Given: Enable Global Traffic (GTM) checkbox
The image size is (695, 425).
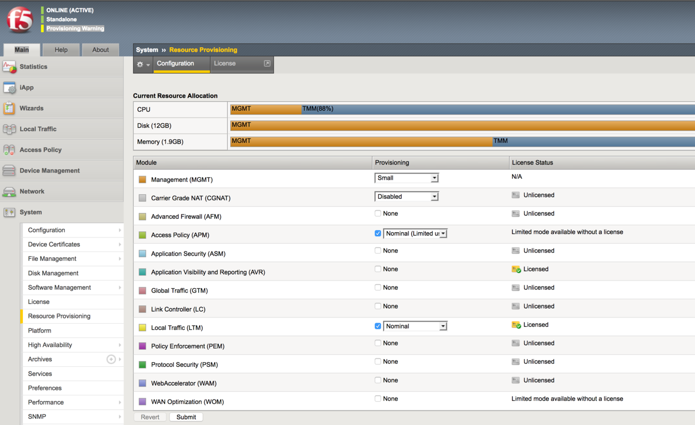Looking at the screenshot, I should click(x=378, y=287).
